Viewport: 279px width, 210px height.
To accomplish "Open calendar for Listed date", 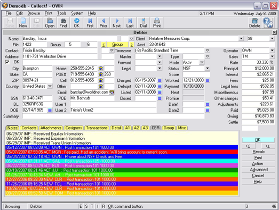I will click(x=160, y=92).
